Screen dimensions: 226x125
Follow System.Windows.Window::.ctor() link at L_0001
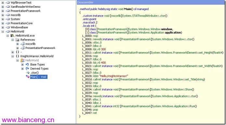(x=173, y=39)
